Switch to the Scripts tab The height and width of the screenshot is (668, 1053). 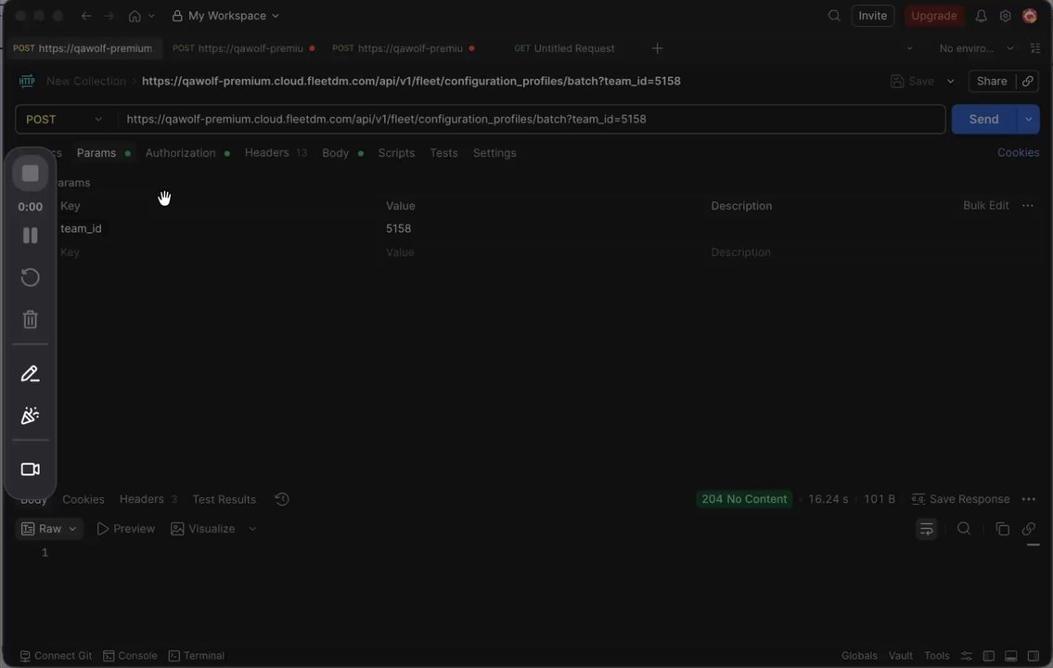pyautogui.click(x=396, y=153)
